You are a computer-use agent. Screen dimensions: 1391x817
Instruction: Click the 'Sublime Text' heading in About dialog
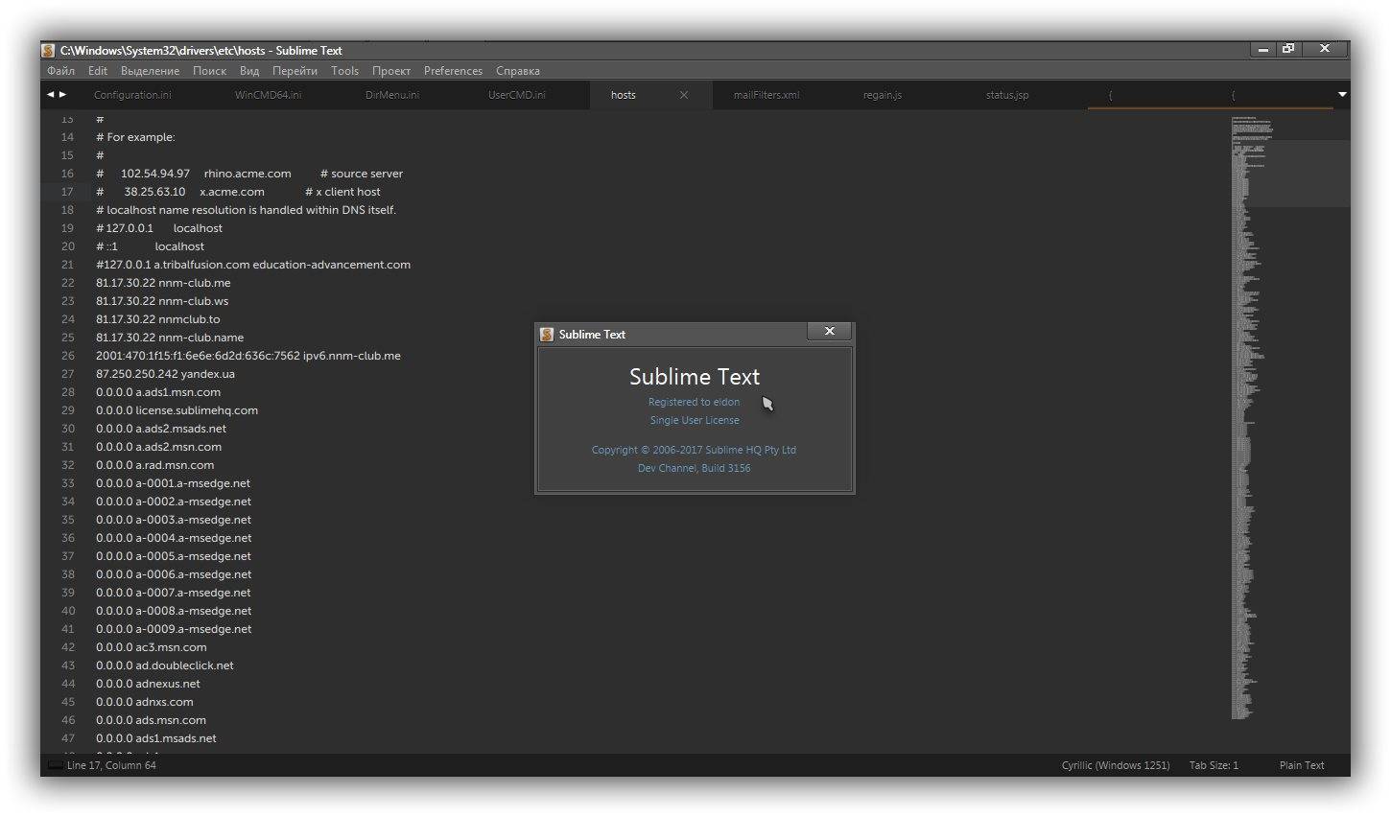(695, 377)
